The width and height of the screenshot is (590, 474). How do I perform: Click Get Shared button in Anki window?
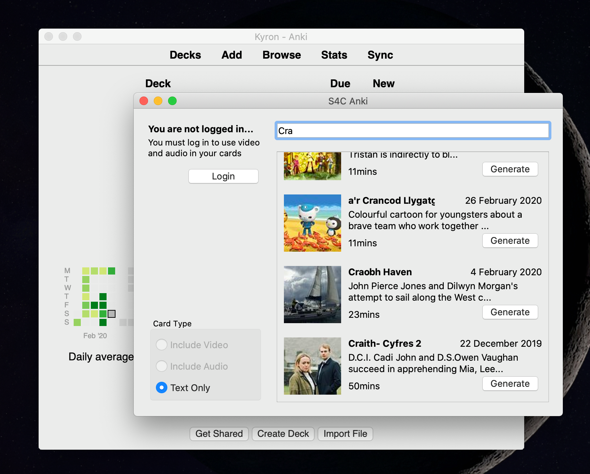point(219,434)
